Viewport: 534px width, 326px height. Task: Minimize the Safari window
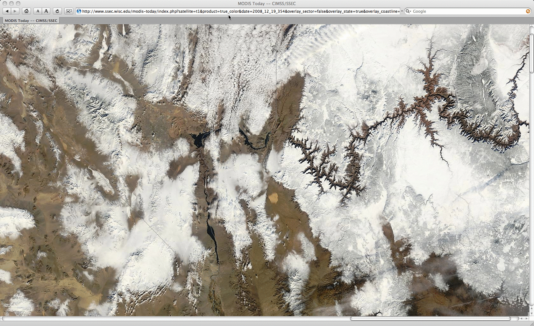click(11, 4)
